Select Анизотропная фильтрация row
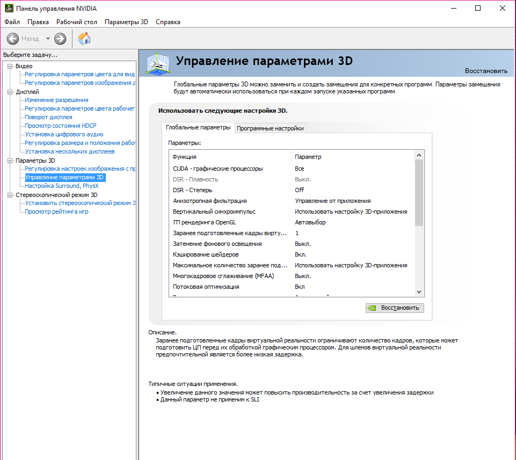This screenshot has width=516, height=460. pyautogui.click(x=291, y=201)
